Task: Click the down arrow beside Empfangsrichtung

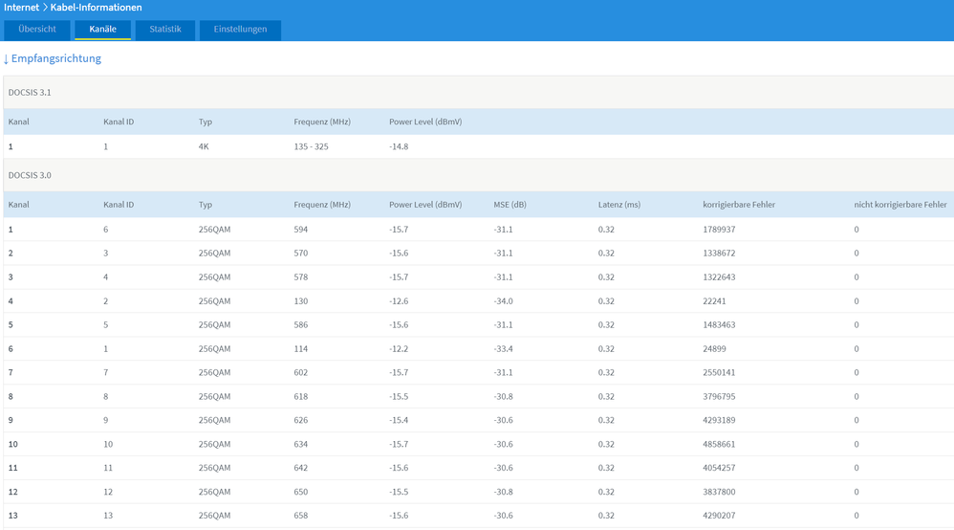Action: click(x=6, y=59)
